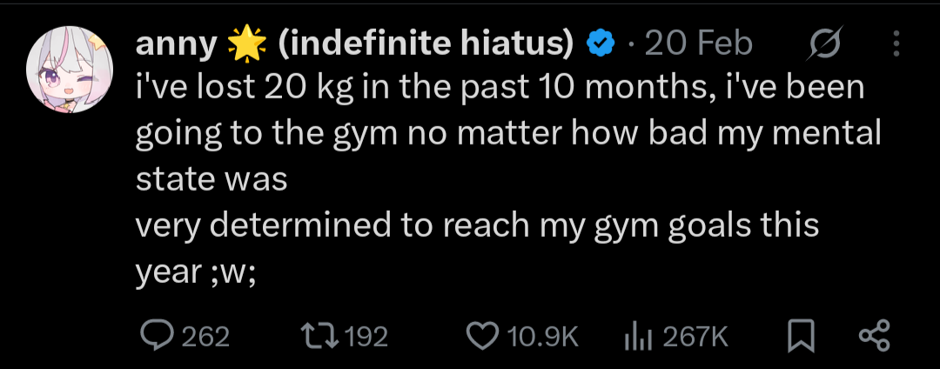Bookmark this tweet
940x369 pixels.
(x=797, y=336)
